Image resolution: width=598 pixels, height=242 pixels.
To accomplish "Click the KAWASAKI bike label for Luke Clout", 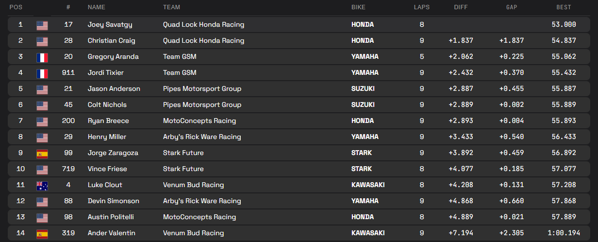I will [368, 185].
